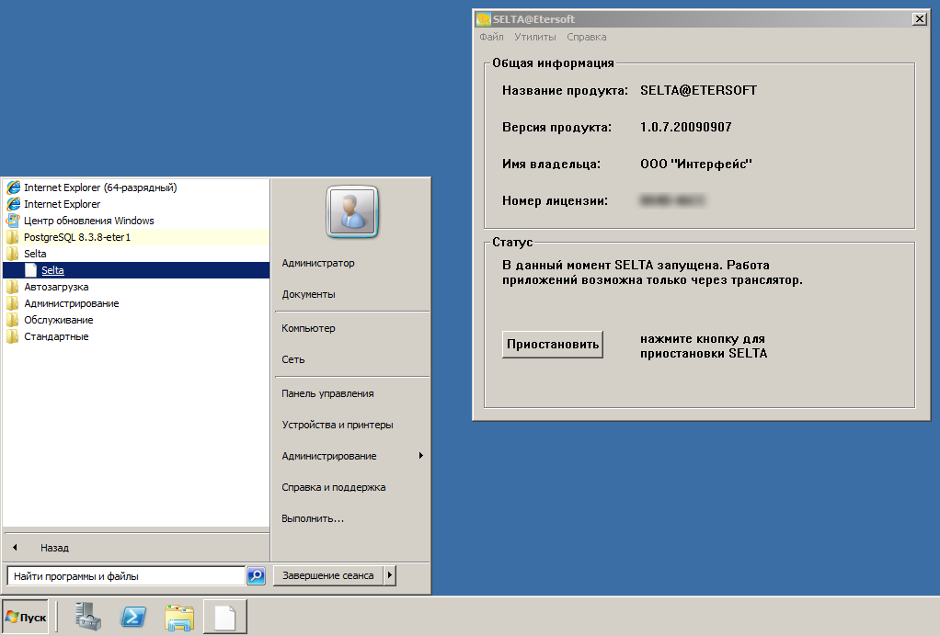Click the Пуск start button
Viewport: 940px width, 636px height.
(x=26, y=617)
